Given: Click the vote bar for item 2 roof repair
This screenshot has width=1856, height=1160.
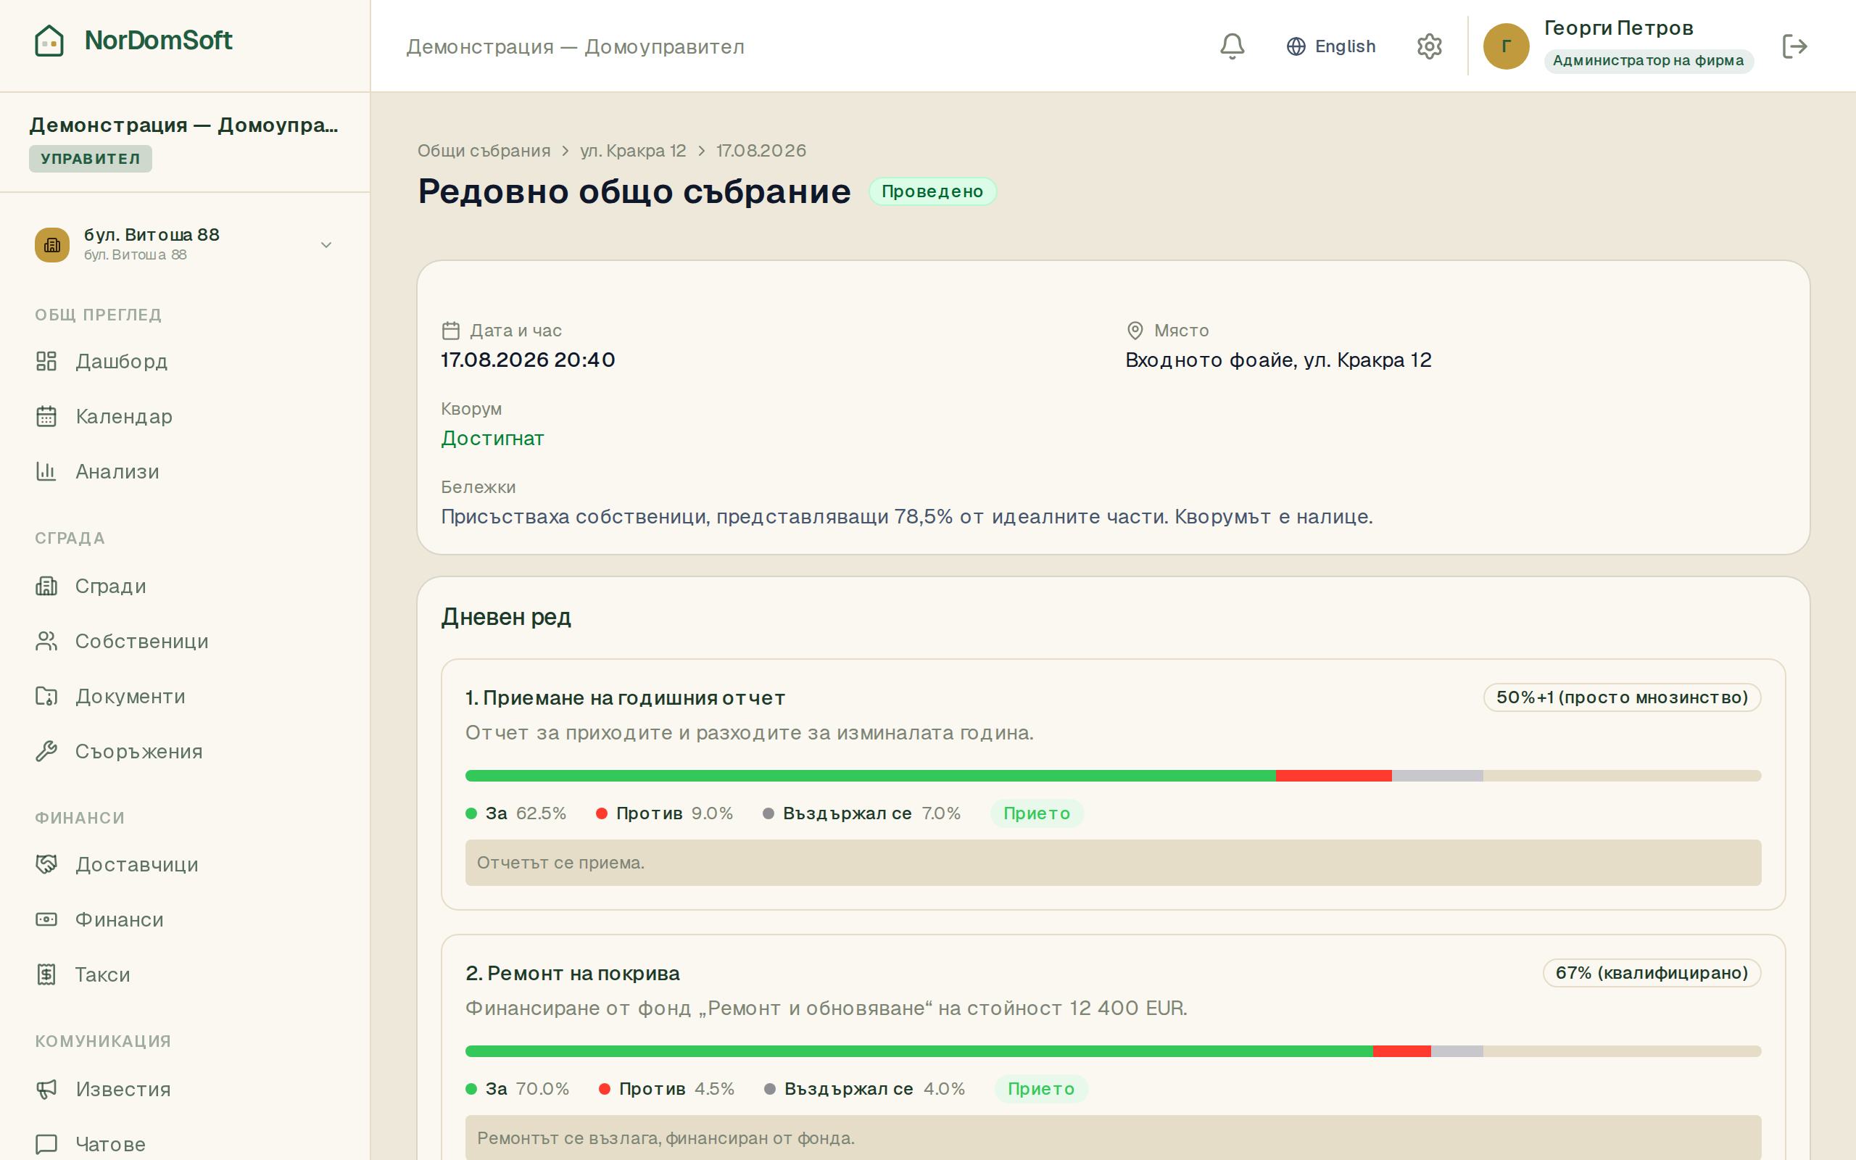Looking at the screenshot, I should click(x=1113, y=1051).
